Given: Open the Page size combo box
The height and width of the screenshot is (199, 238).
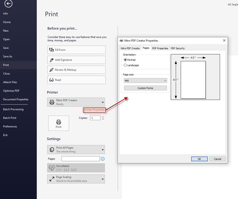Looking at the screenshot, I should coord(145,81).
